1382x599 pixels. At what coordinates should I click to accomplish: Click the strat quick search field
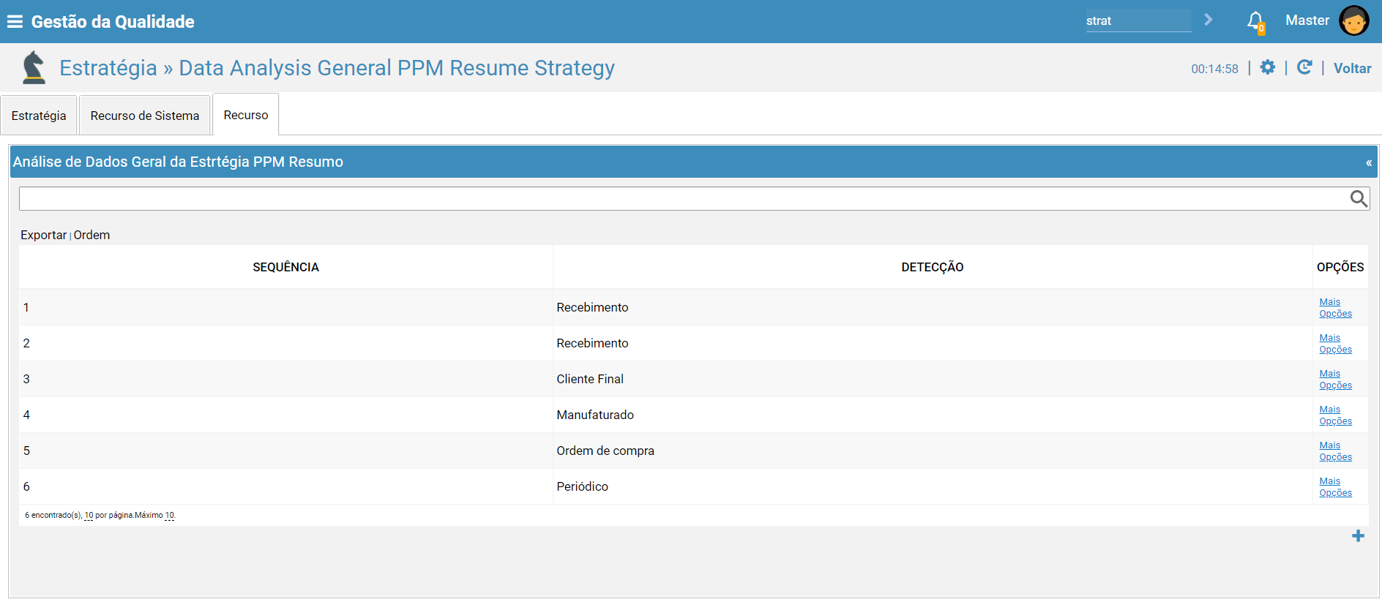1138,20
